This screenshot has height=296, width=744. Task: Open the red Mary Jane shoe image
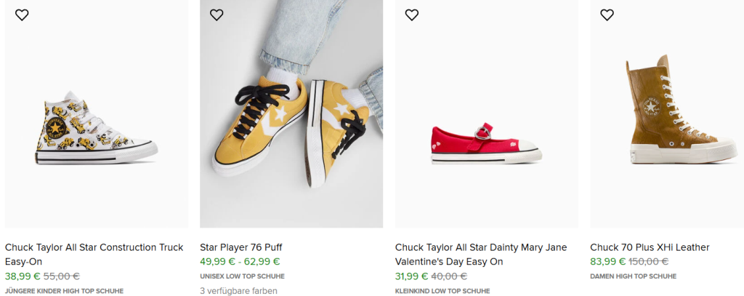click(x=486, y=142)
